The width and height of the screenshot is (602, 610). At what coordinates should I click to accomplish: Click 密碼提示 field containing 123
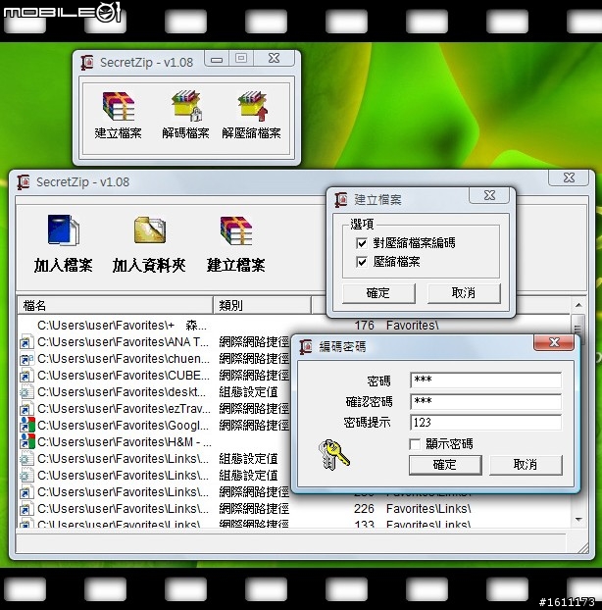pyautogui.click(x=485, y=422)
